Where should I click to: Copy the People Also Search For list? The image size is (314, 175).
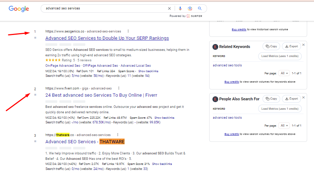tap(272, 99)
